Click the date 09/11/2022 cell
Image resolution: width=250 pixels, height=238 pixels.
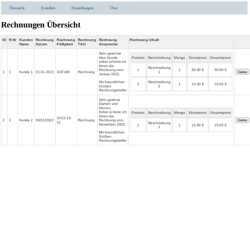click(45, 120)
